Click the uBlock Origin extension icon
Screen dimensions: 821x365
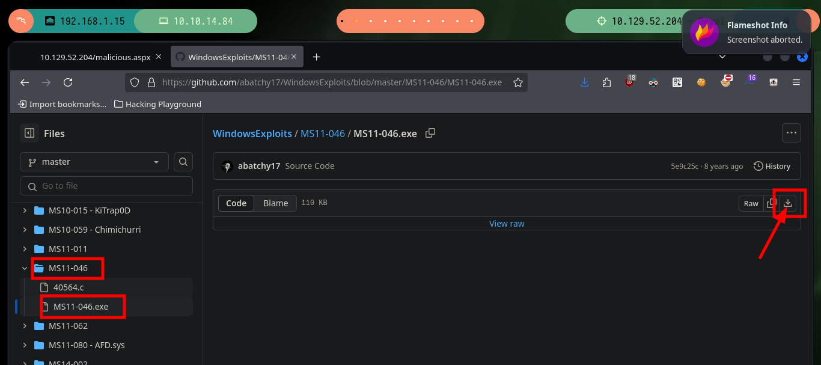point(630,82)
